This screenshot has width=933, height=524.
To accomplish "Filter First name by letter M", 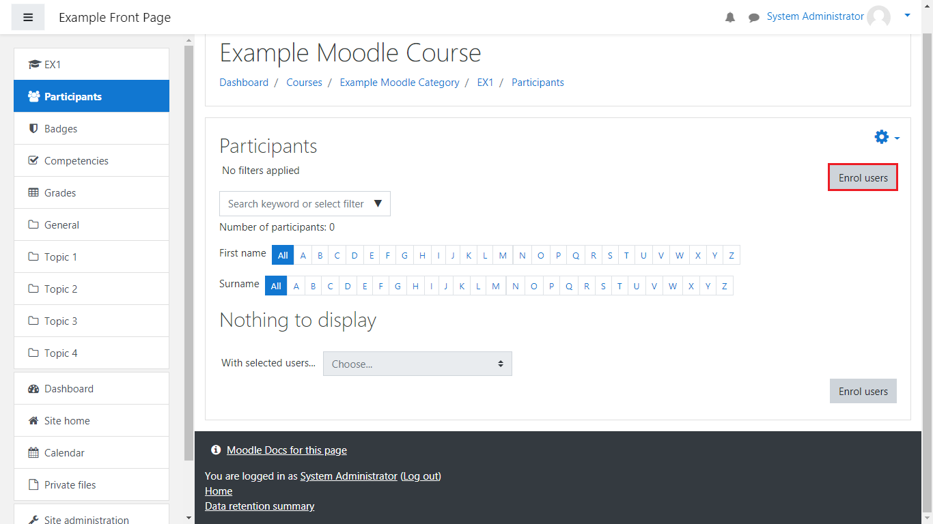I will tap(503, 255).
